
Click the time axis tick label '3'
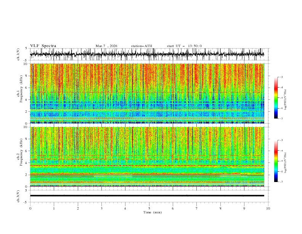point(101,208)
